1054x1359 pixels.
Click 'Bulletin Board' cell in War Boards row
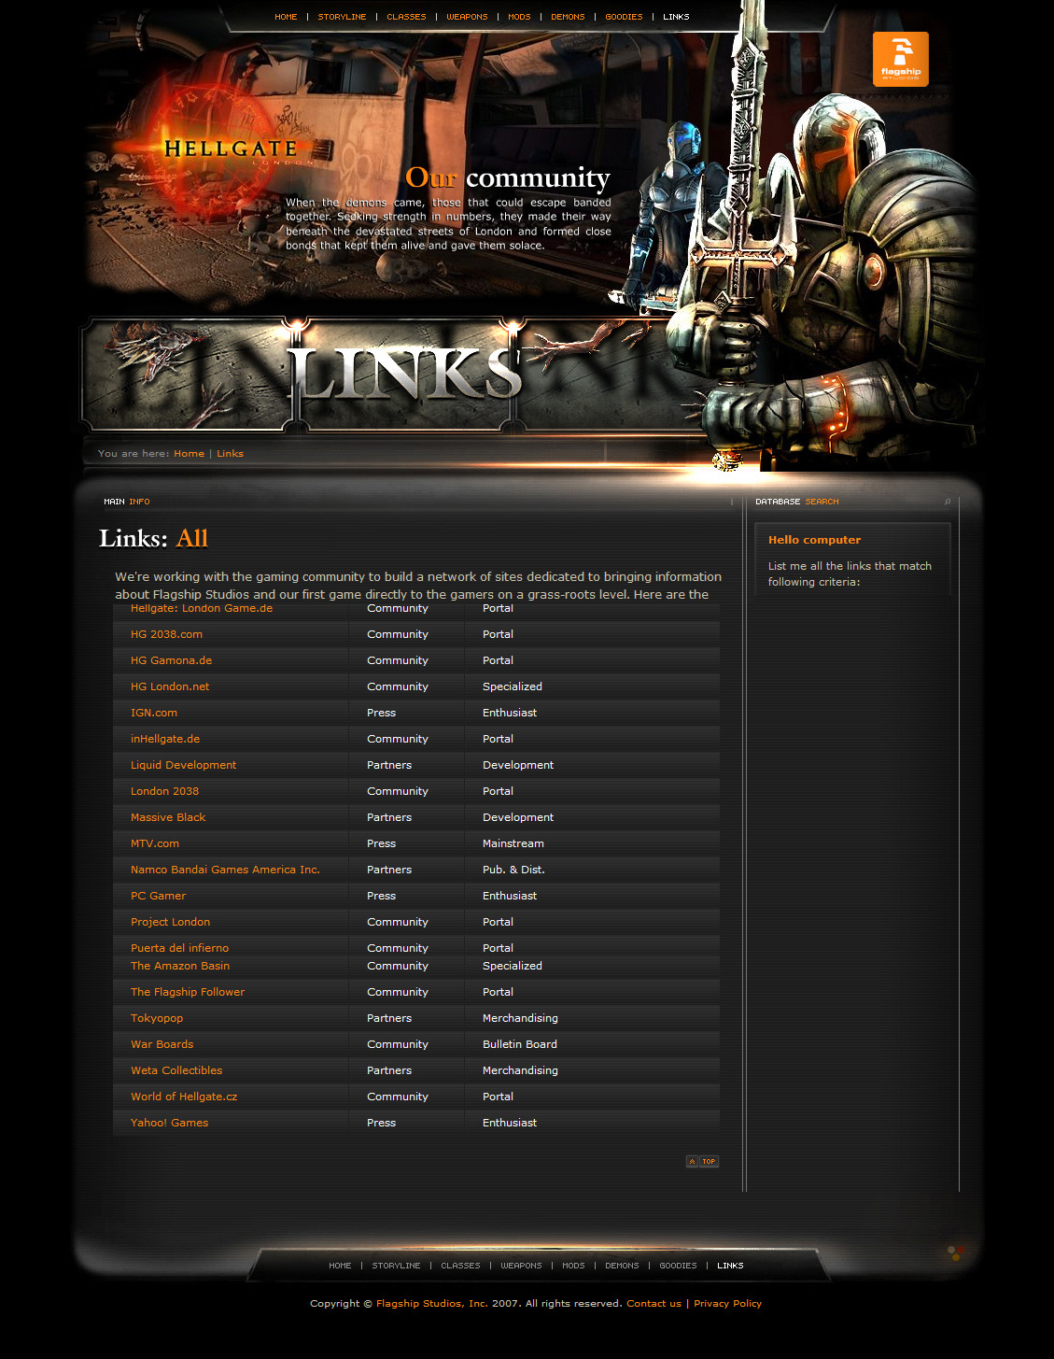tap(520, 1044)
